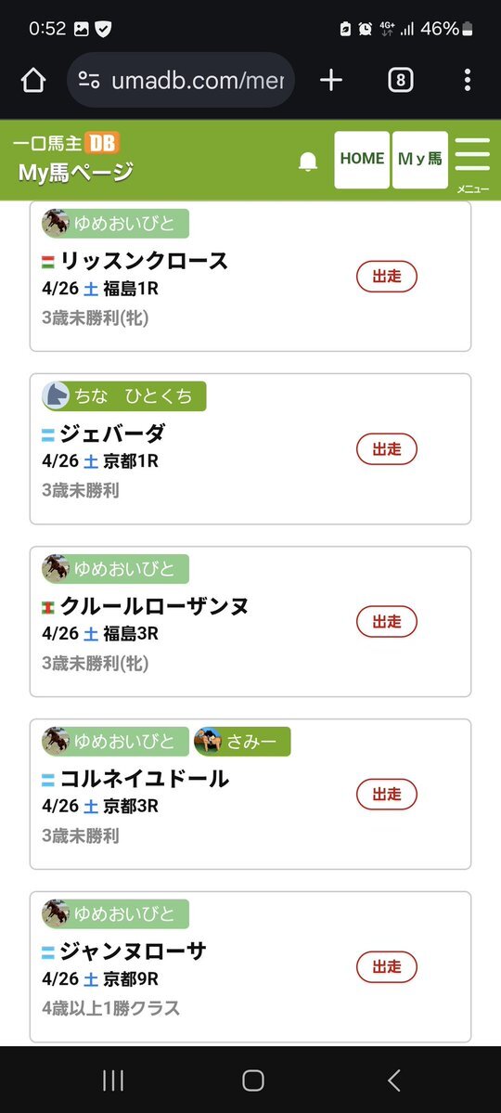Tap the Android home navigation button
Image resolution: width=501 pixels, height=1113 pixels.
coord(253,1081)
